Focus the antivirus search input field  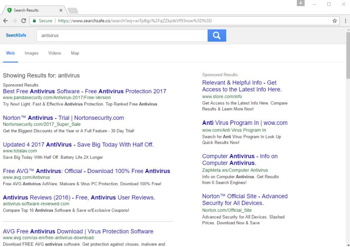122,36
